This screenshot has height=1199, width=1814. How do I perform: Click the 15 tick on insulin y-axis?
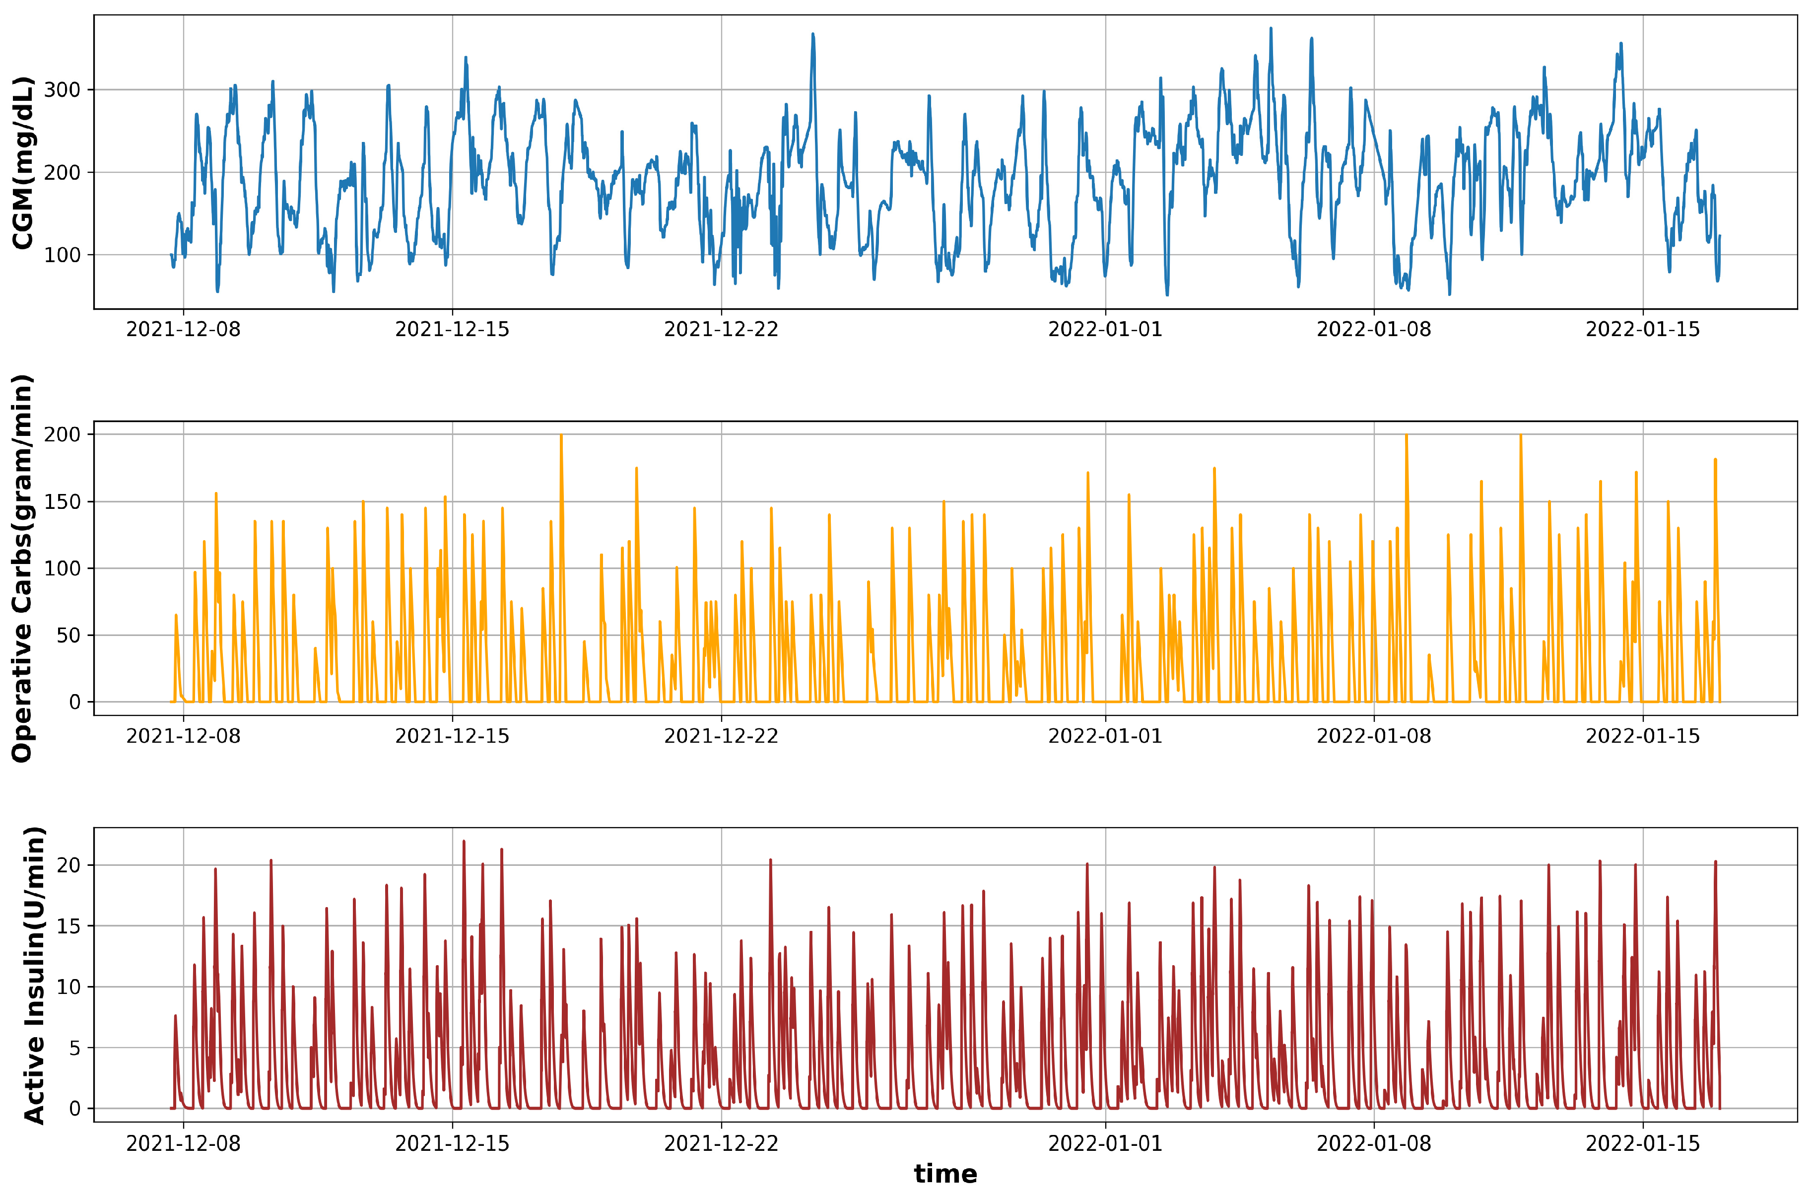(68, 926)
